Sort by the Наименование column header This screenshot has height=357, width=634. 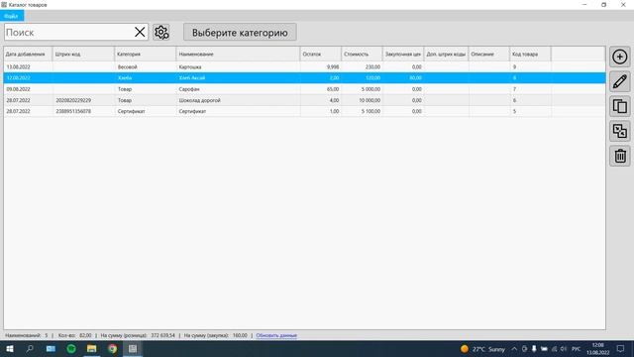click(x=238, y=54)
